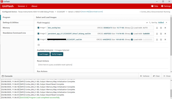Remove Image 1 bim_onchip.hex with X icon
Screen dimensions: 172x99
point(165,28)
